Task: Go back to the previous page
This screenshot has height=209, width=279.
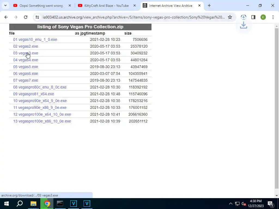Action: (x=6, y=17)
